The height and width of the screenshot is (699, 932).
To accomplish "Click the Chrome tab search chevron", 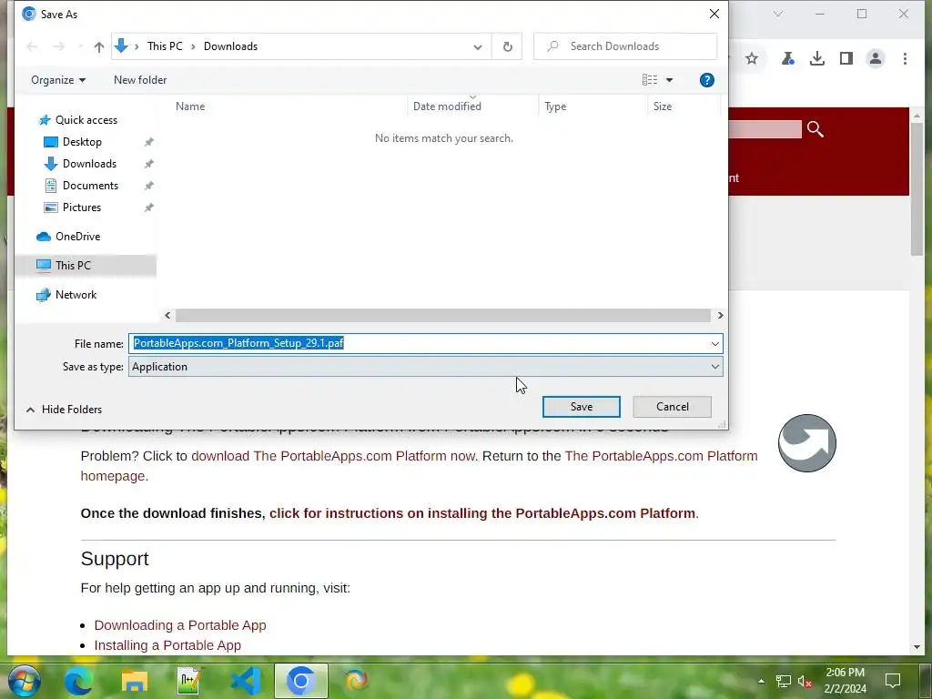I will tap(777, 14).
